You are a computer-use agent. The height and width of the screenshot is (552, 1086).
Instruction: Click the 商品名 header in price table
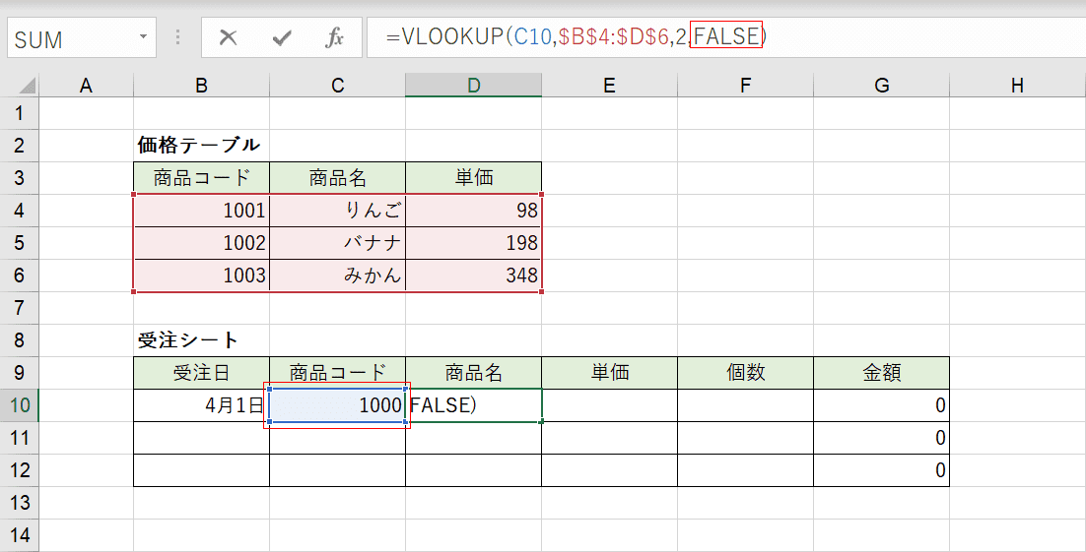pos(337,178)
